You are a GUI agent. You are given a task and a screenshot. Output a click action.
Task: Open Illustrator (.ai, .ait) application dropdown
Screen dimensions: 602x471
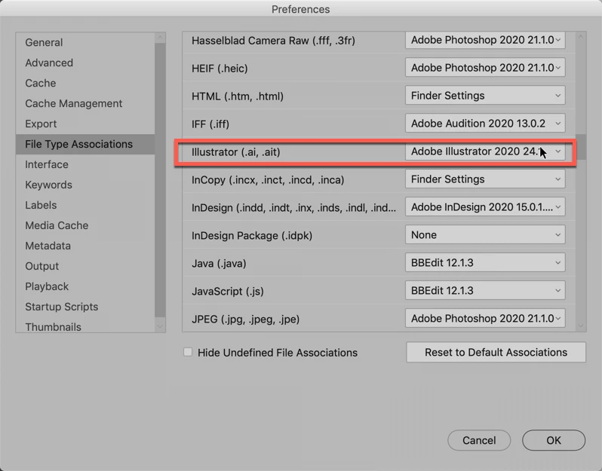[485, 151]
